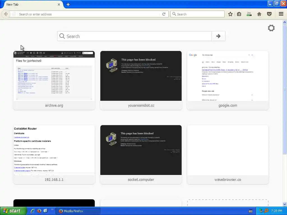Click the wavebrowser.co tile label

[x=228, y=179]
